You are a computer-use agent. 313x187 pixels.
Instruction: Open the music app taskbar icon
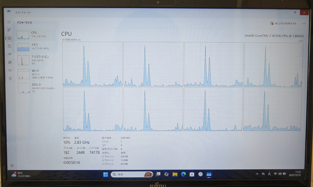pyautogui.click(x=200, y=174)
